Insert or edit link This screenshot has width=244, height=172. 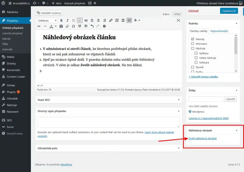pyautogui.click(x=111, y=20)
